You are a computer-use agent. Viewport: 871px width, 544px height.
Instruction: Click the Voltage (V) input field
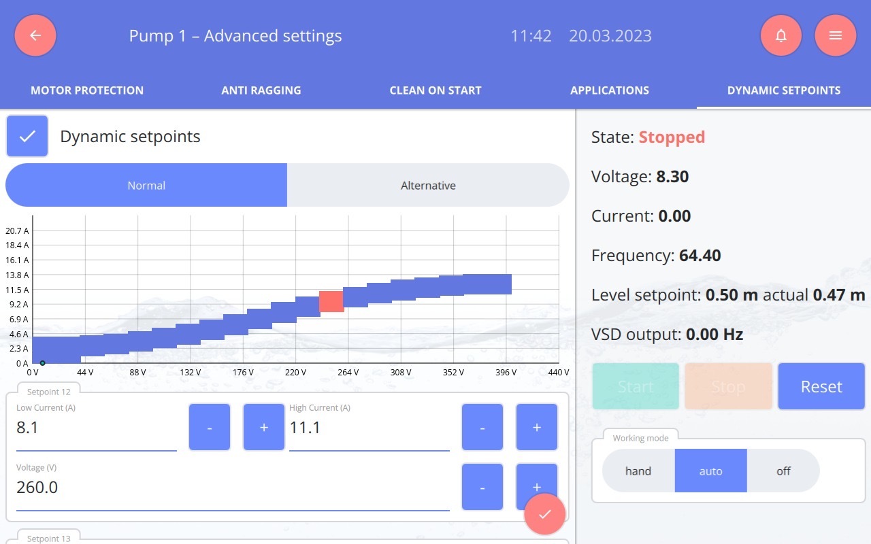[231, 488]
